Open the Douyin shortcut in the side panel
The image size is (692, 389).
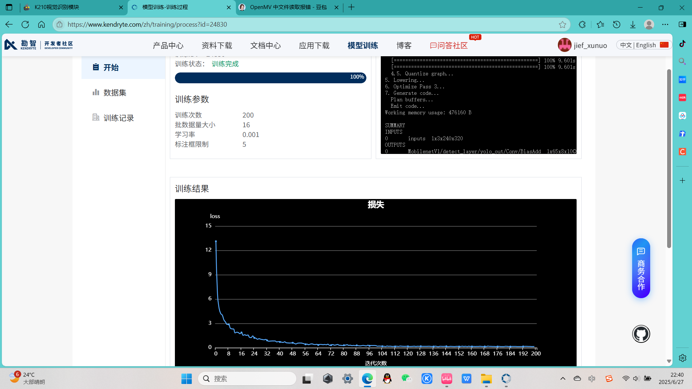coord(682,44)
